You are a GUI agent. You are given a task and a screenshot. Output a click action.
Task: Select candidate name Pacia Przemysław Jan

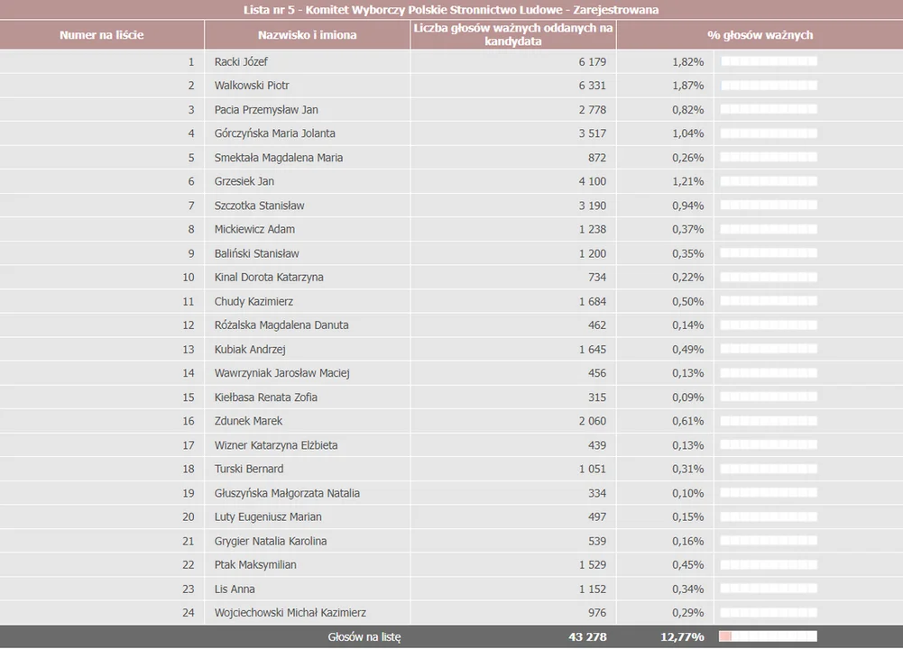266,109
